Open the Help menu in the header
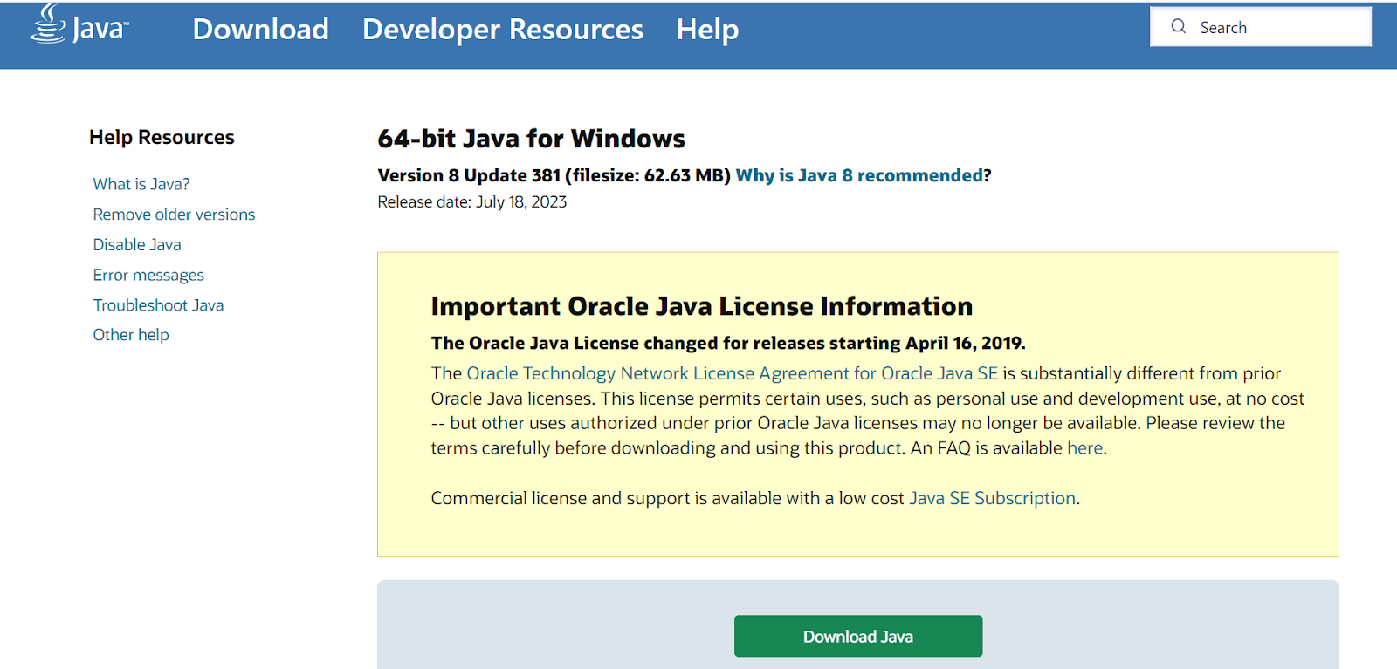Viewport: 1397px width, 669px height. pyautogui.click(x=707, y=29)
